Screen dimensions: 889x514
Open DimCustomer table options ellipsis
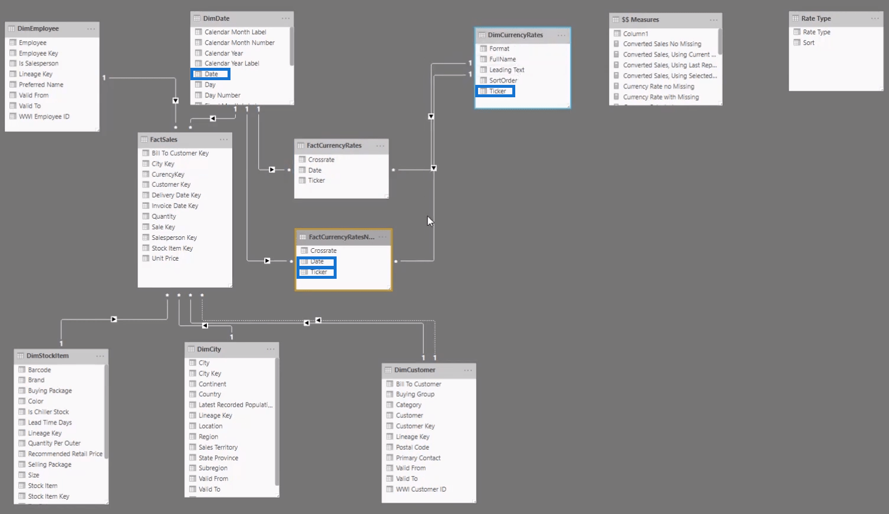pos(468,370)
